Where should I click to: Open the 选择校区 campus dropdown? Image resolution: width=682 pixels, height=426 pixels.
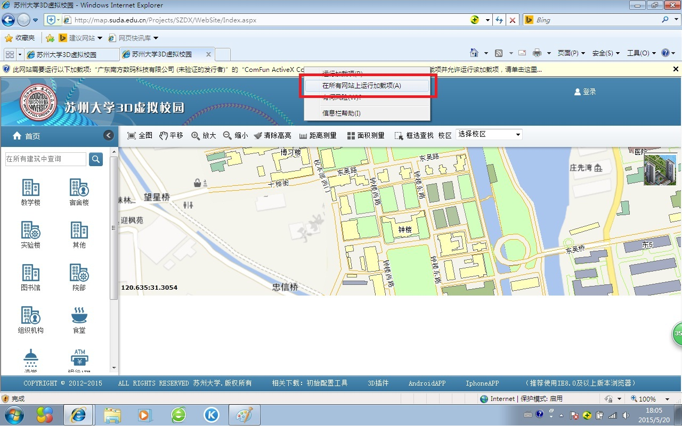coord(489,135)
